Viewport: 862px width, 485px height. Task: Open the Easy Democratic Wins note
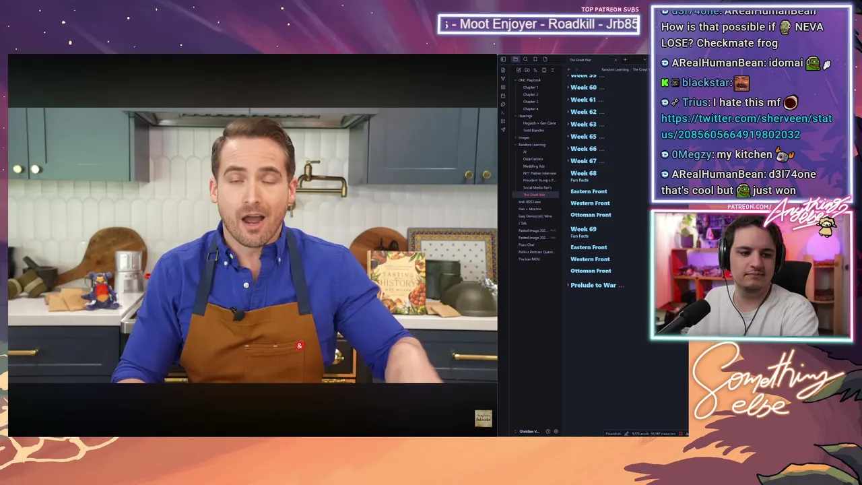535,216
